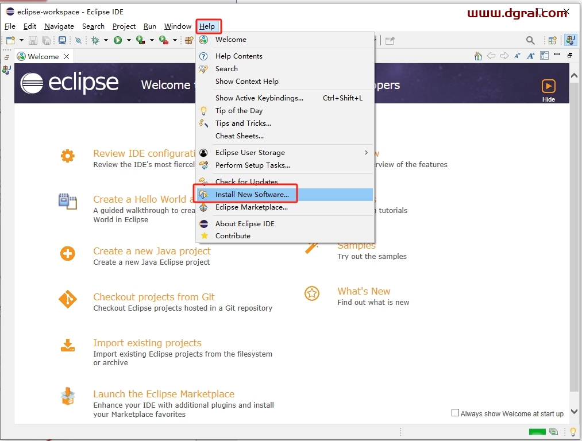This screenshot has height=441, width=582.
Task: Click the Debug bug icon in toolbar
Action: 95,40
